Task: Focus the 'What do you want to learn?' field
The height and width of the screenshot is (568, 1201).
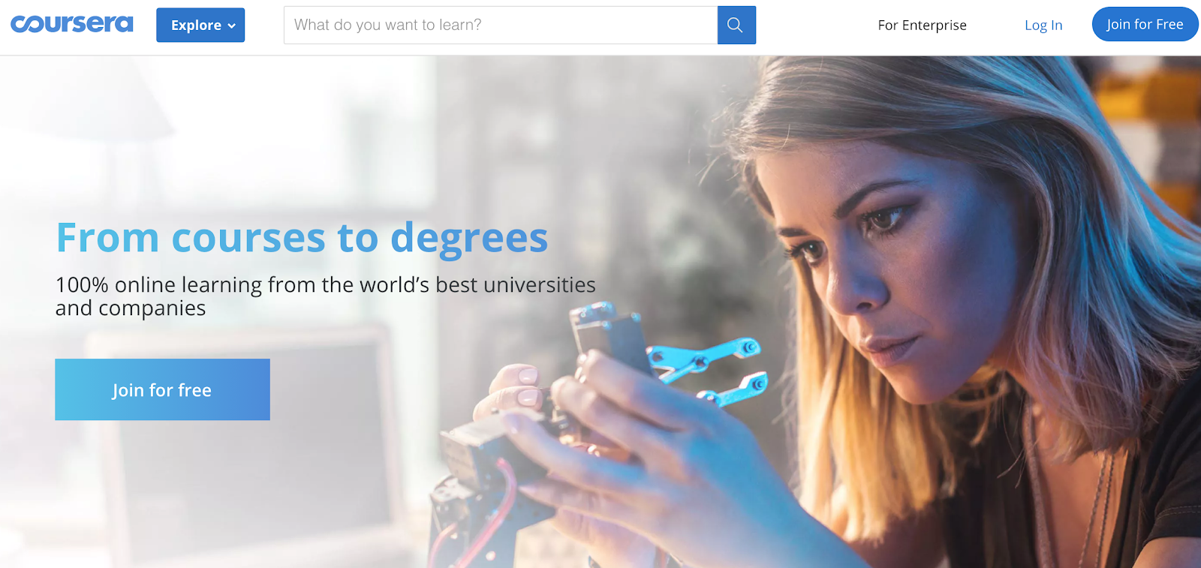Action: point(501,25)
